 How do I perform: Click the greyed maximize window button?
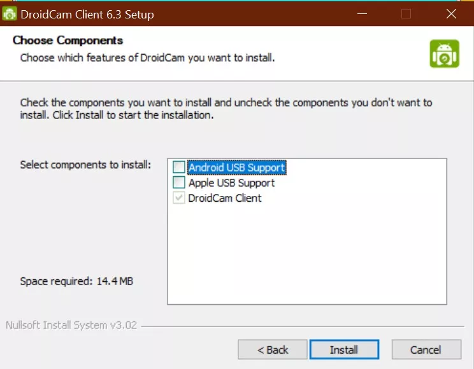pyautogui.click(x=406, y=13)
